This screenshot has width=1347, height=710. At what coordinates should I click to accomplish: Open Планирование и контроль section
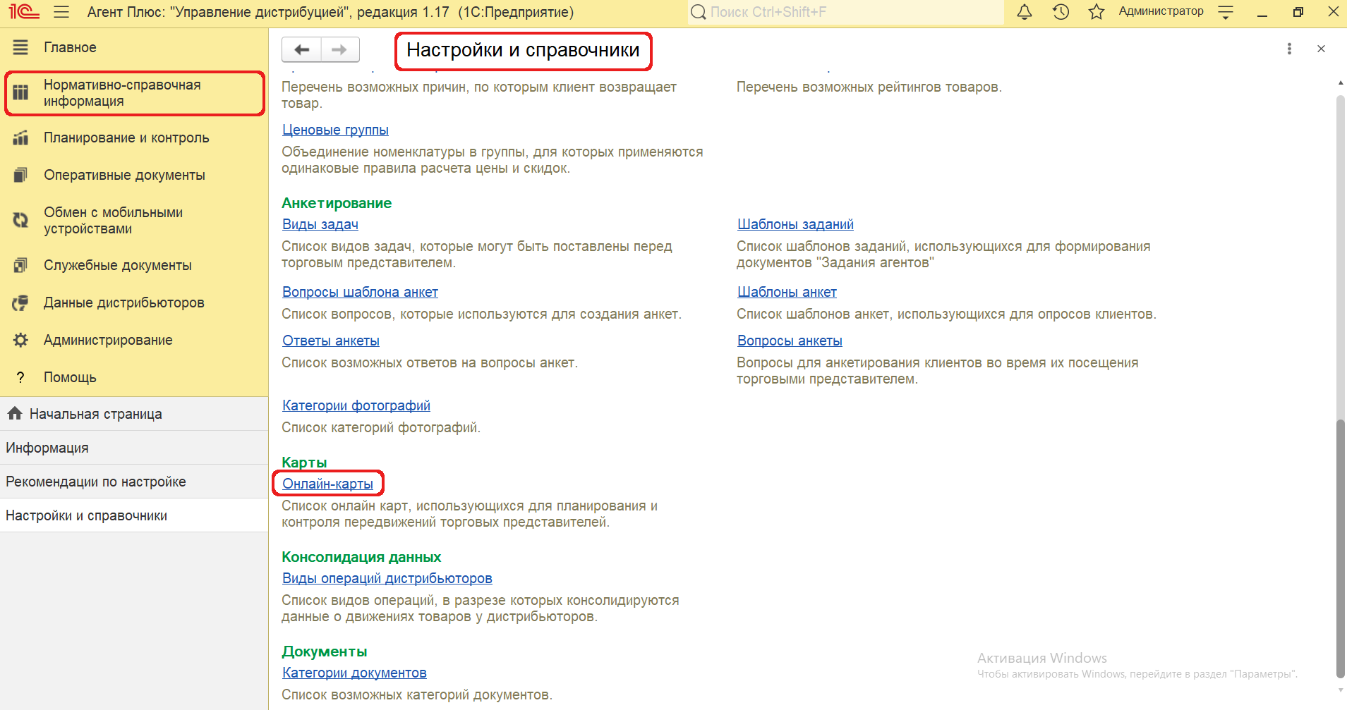pyautogui.click(x=126, y=137)
